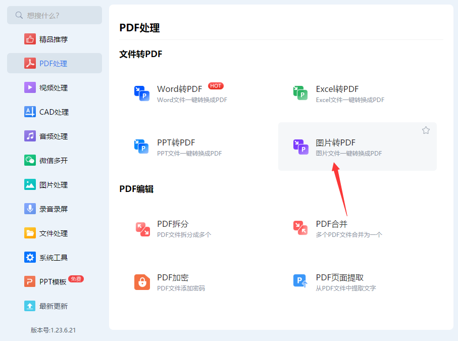Click the orange PPT模板 icon
The width and height of the screenshot is (458, 341).
point(30,282)
